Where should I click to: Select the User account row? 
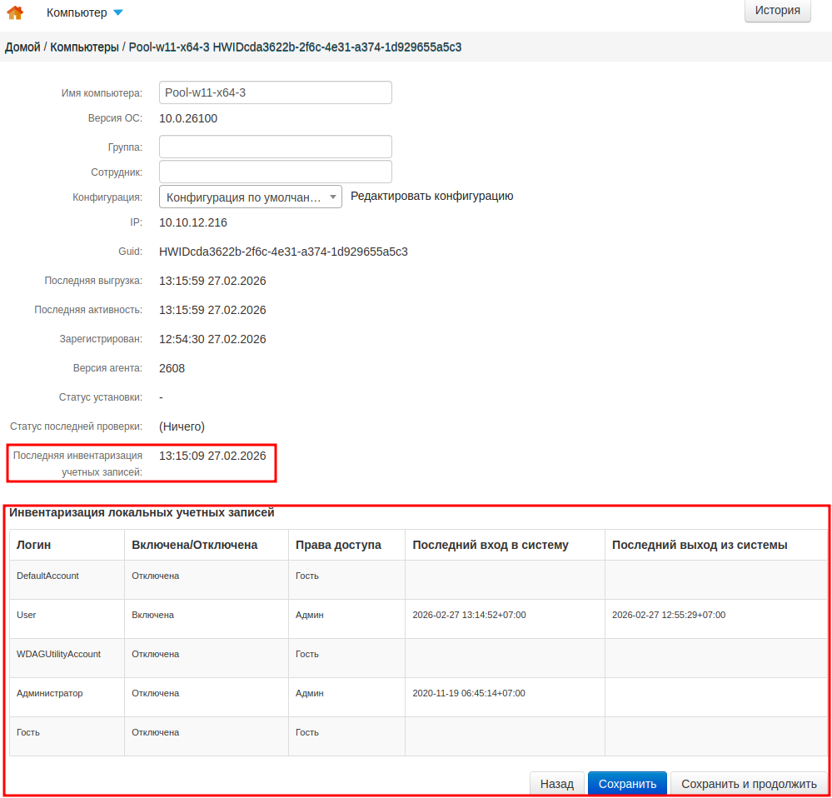coord(27,615)
